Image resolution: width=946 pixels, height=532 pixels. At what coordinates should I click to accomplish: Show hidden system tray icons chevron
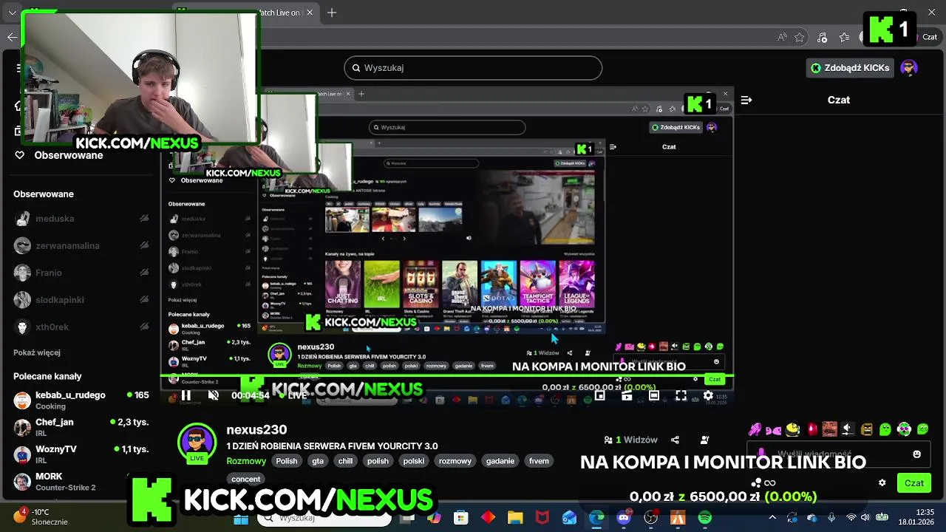772,517
